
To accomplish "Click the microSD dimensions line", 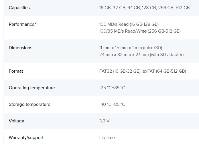I will click(131, 48).
